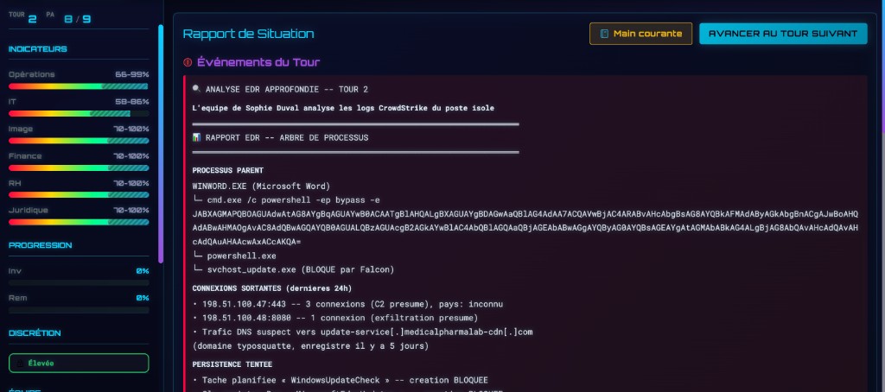The width and height of the screenshot is (885, 392).
Task: Click the Sophie Duval CrowdStrike logs sentence
Action: point(343,108)
